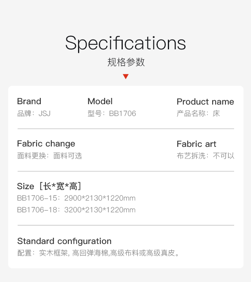Click 面料更换: 面料可选 text
This screenshot has height=282, width=251.
point(49,156)
